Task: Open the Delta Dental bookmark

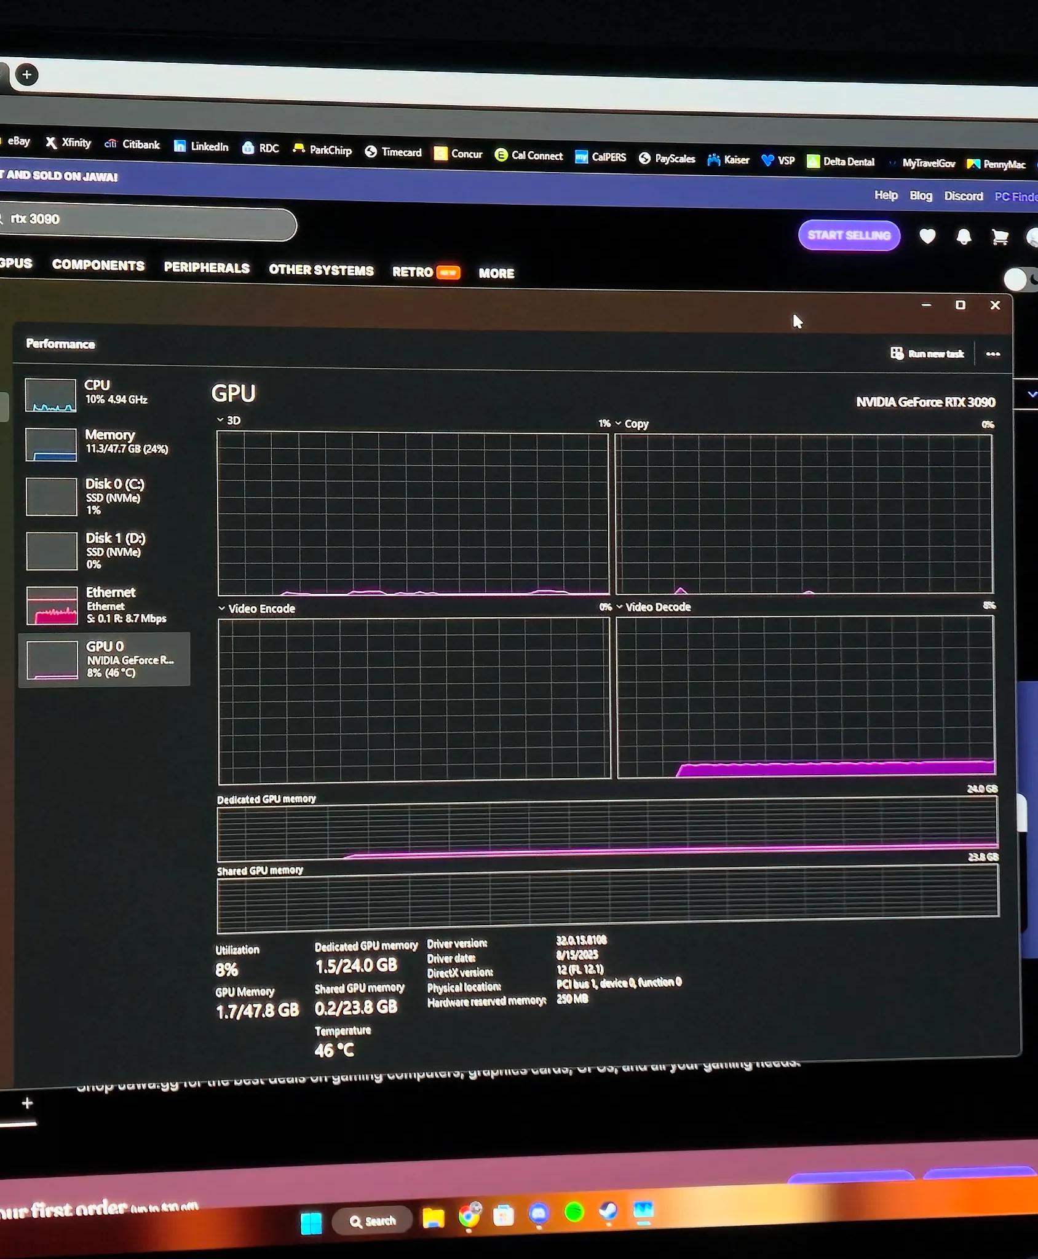Action: [x=841, y=162]
